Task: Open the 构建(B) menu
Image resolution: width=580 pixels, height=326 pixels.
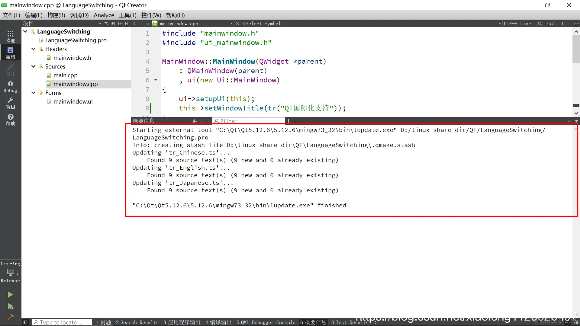Action: tap(56, 15)
